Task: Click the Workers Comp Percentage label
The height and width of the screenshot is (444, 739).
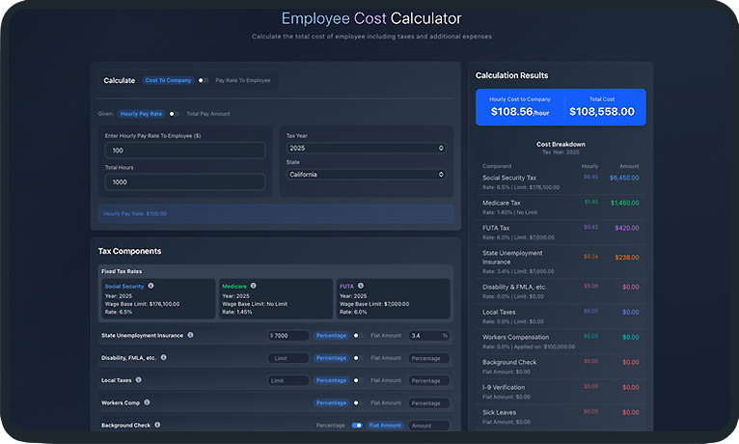Action: tap(331, 402)
